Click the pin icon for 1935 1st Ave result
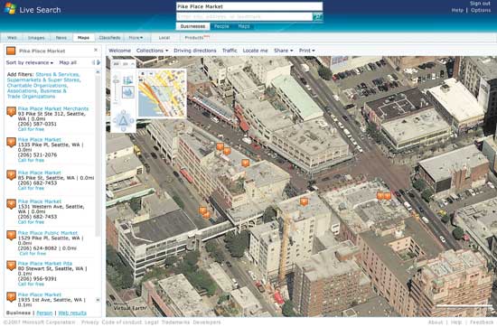Viewport: 497px width, 327px height. coord(12,296)
